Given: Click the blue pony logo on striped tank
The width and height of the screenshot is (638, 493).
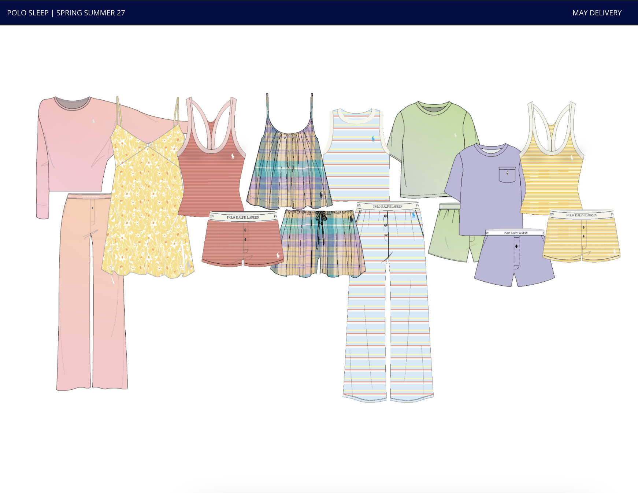Looking at the screenshot, I should [373, 139].
